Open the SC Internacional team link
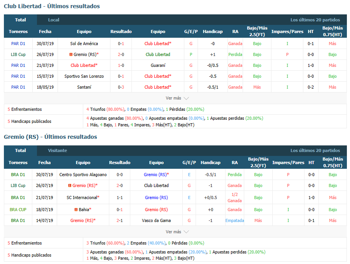350x264 pixels. click(x=82, y=198)
